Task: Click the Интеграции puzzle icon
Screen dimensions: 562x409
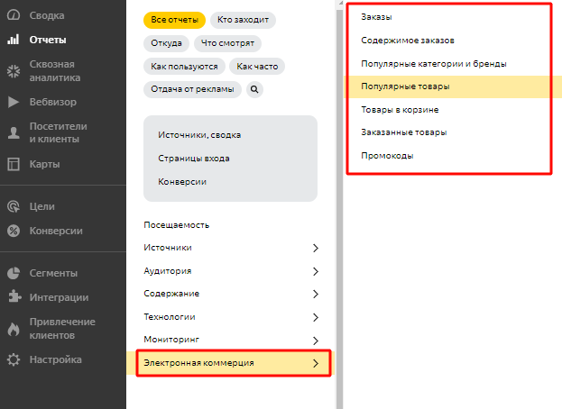Action: (x=14, y=298)
